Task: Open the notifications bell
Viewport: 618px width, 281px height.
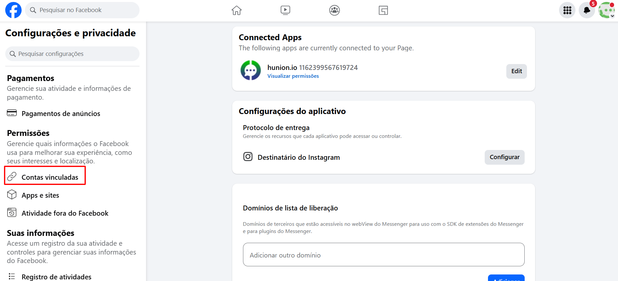Action: 587,10
